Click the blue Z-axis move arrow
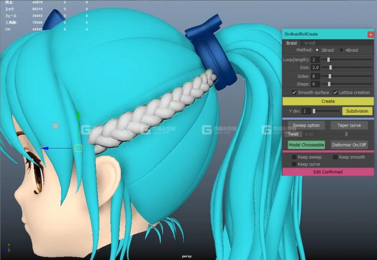Viewport: 377px width, 260px height. click(45, 148)
